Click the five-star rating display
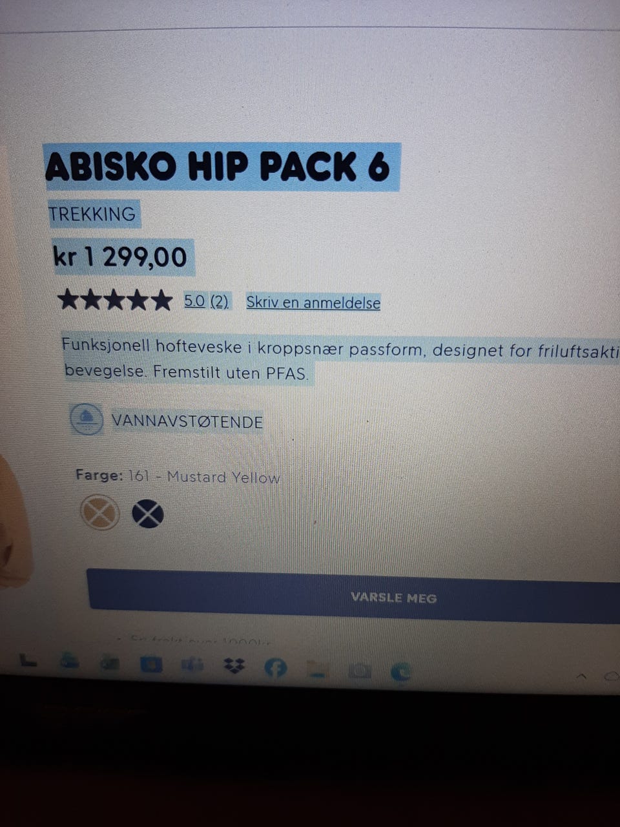Viewport: 620px width, 827px height. coord(115,300)
